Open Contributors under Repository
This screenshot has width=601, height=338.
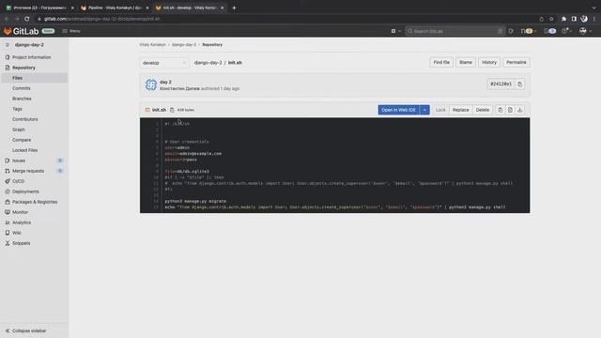(x=25, y=119)
